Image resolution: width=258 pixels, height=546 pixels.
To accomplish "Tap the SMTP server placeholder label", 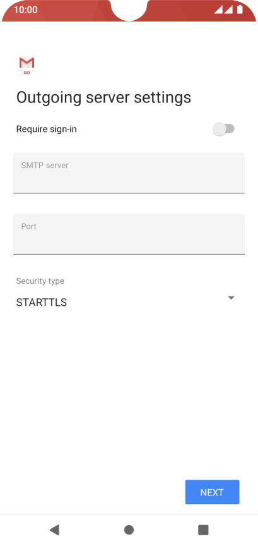I will click(x=45, y=165).
